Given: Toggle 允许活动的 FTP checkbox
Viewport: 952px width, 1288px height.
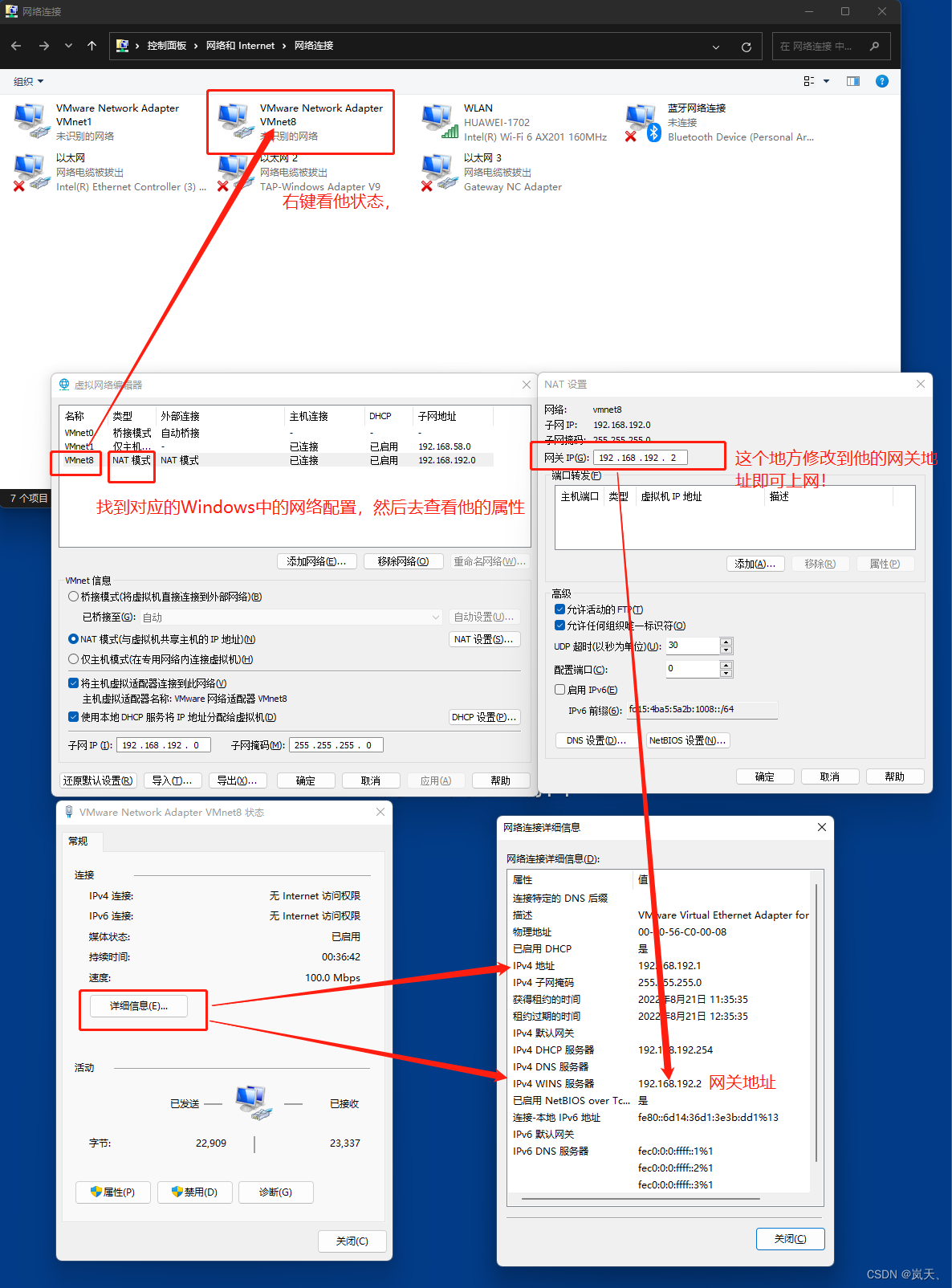Looking at the screenshot, I should [560, 609].
